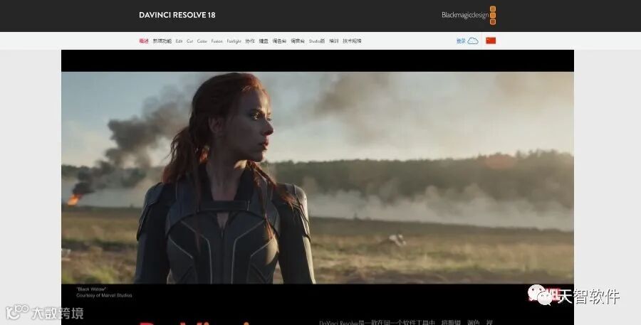Click the DaVinci Resolve 18 title
Image resolution: width=641 pixels, height=325 pixels.
pyautogui.click(x=177, y=15)
